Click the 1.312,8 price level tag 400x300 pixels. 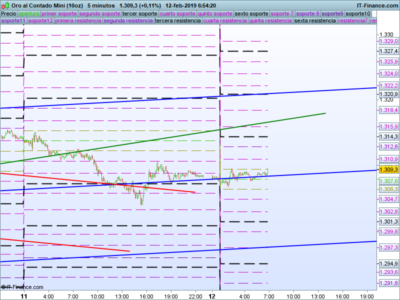coord(388,146)
